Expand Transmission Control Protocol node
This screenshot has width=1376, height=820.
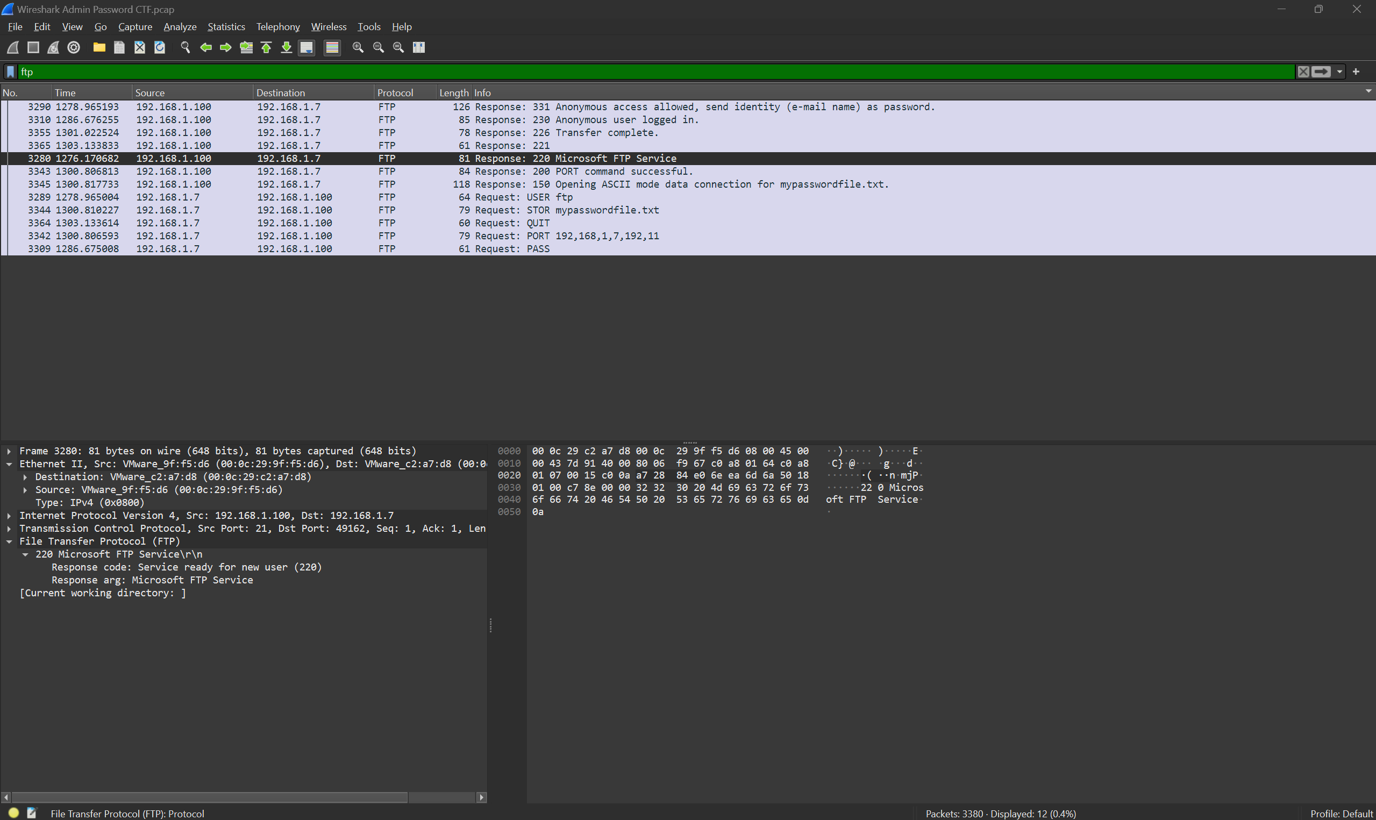click(9, 529)
